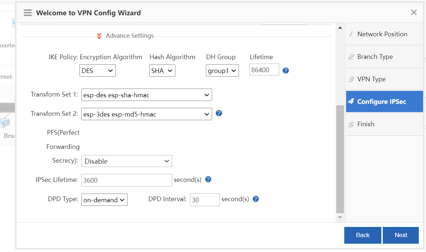The image size is (426, 252).
Task: Expand the Transform Set 1 dropdown
Action: pos(146,95)
